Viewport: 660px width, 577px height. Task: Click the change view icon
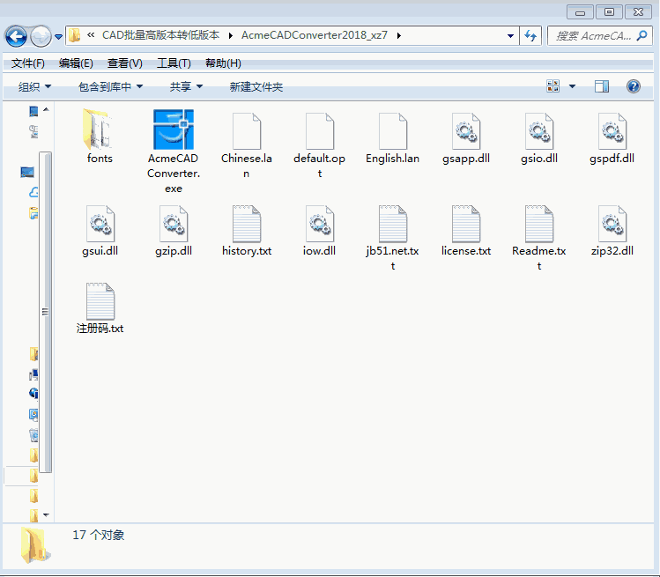click(x=553, y=86)
